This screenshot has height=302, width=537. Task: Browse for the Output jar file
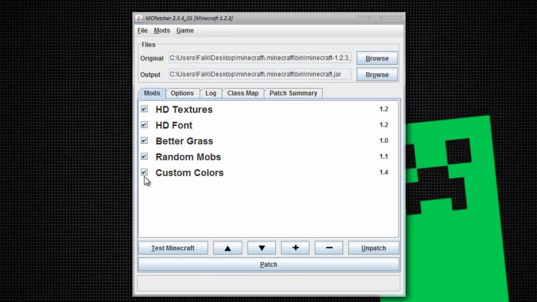click(377, 75)
